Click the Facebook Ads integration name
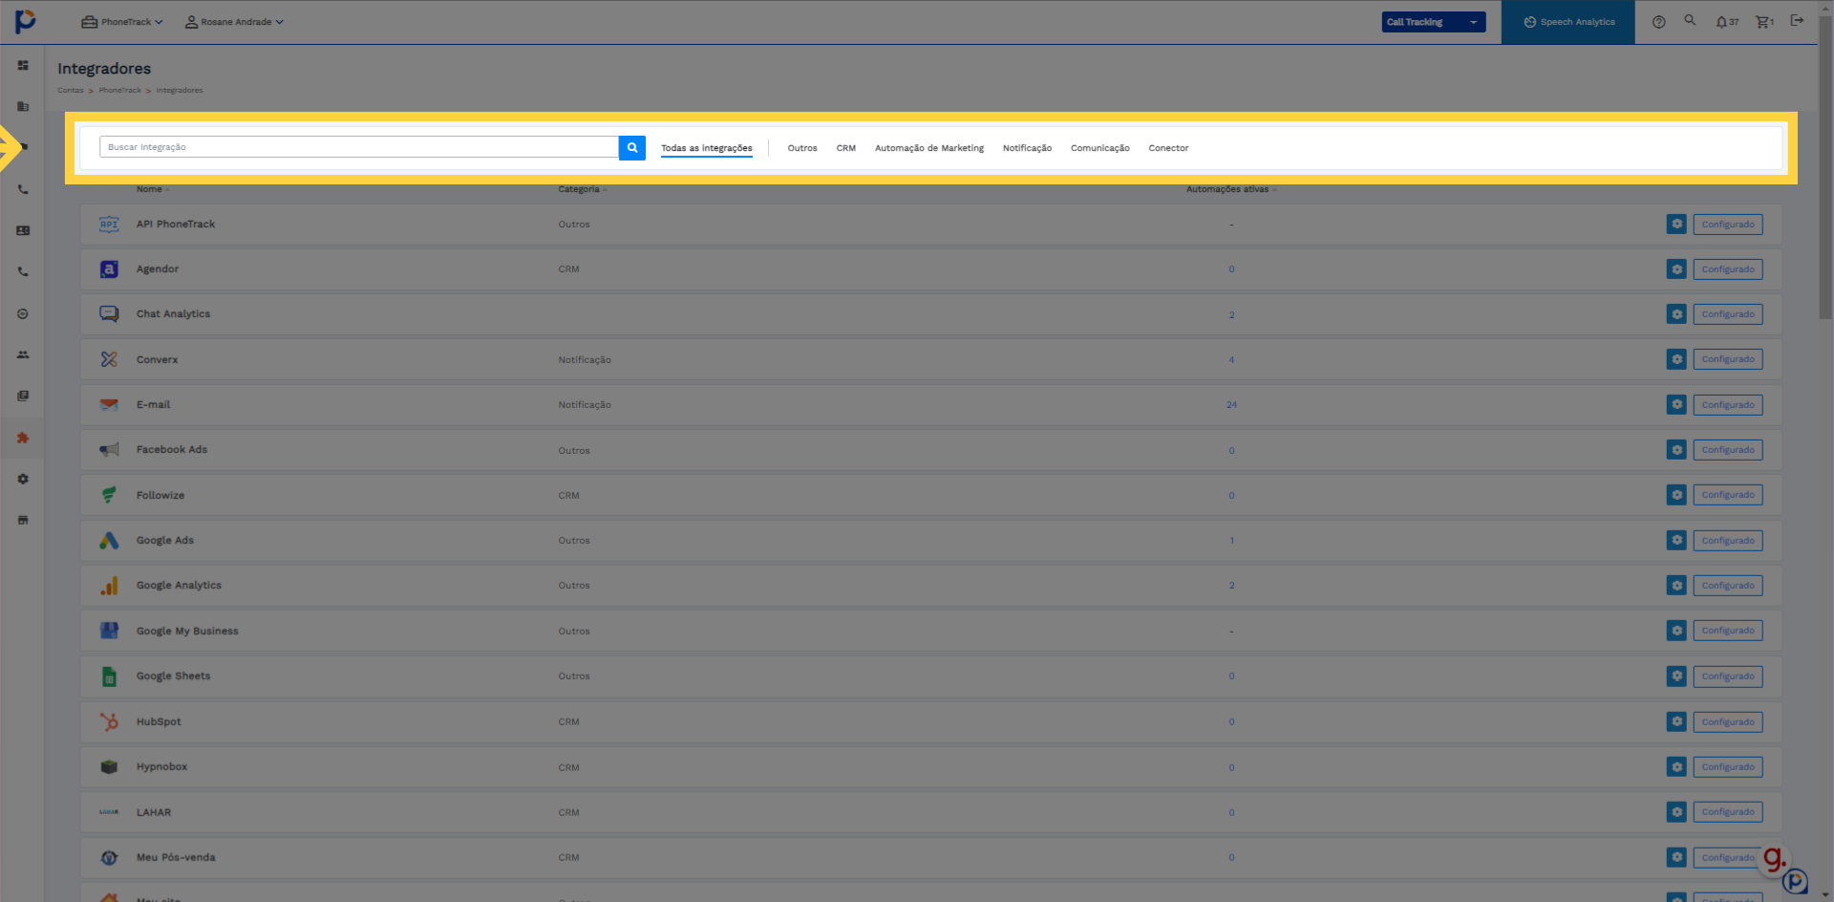1834x902 pixels. pos(172,450)
